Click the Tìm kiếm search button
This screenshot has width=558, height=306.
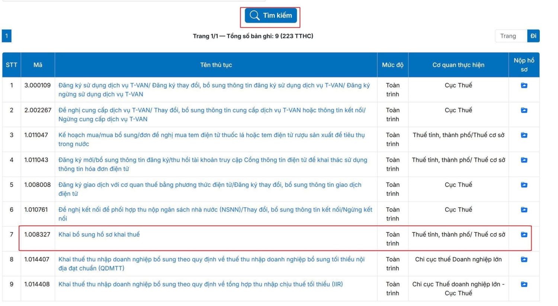tap(271, 16)
